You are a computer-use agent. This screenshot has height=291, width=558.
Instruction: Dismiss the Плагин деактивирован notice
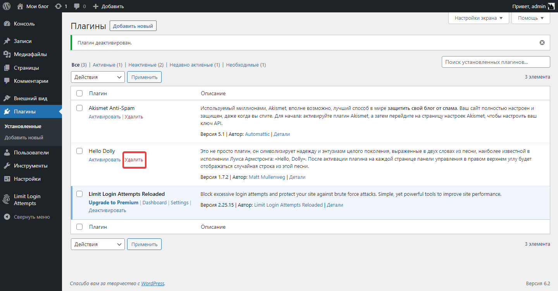[542, 43]
